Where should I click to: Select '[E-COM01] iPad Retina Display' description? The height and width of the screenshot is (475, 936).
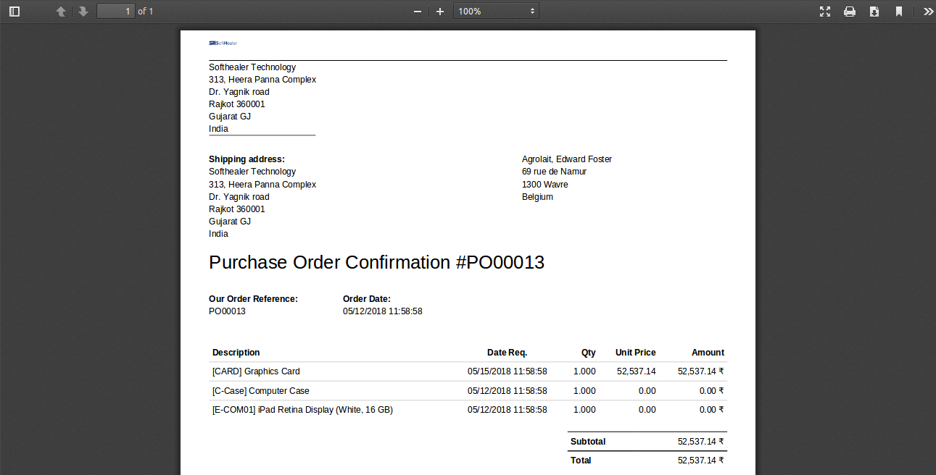coord(302,410)
